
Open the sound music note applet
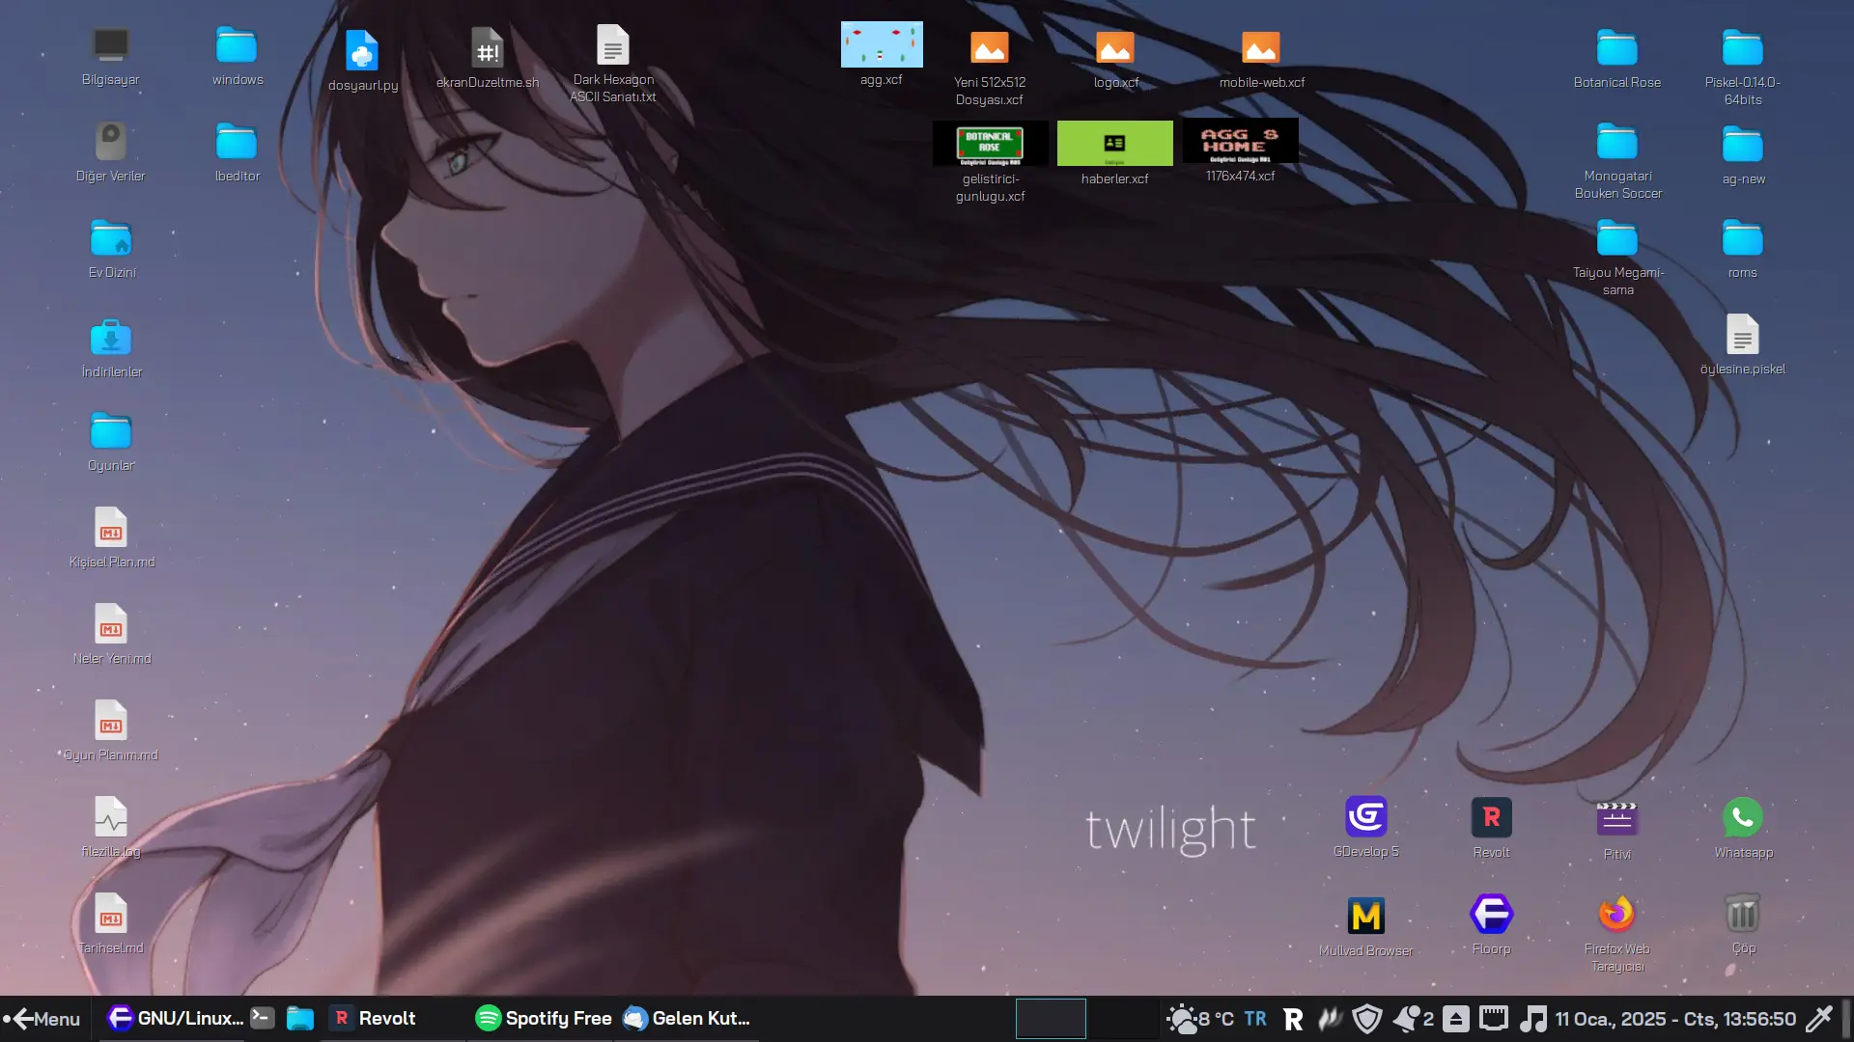point(1532,1019)
